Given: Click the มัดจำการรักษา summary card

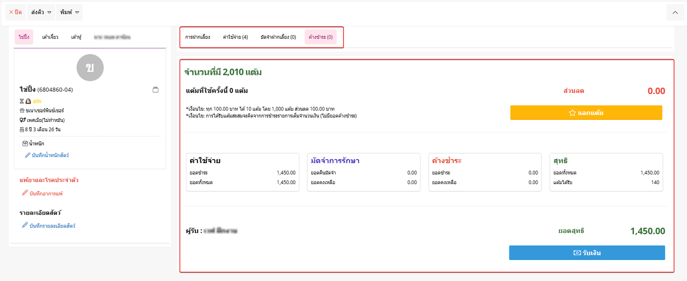Looking at the screenshot, I should [x=364, y=172].
